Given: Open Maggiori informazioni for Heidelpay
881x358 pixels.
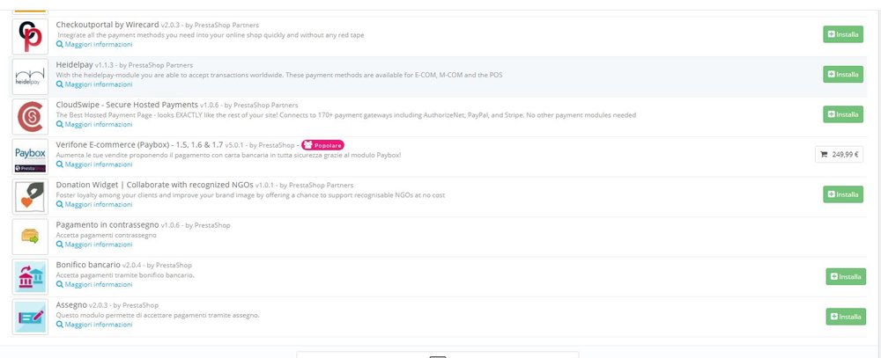Looking at the screenshot, I should tap(94, 84).
